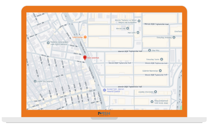The height and width of the screenshot is (133, 208).
Task: Select the Timurtaş Tarım marker icon
Action: click(162, 59)
